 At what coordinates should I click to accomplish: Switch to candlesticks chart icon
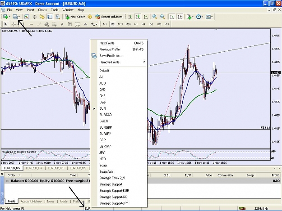[x=138, y=17]
